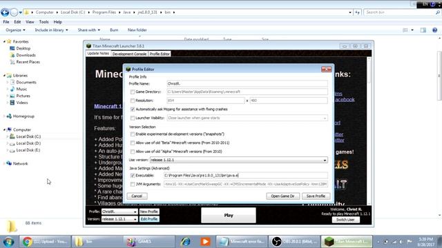The width and height of the screenshot is (442, 248).
Task: Collapse the Computer tree section
Action: 4,130
